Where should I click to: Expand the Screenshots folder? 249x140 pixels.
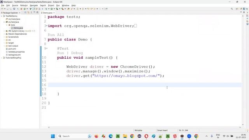4,37
